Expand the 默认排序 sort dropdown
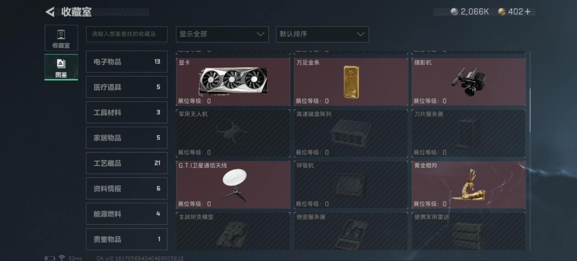Viewport: 577px width, 261px height. click(x=322, y=34)
